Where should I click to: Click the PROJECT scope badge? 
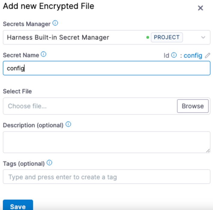tap(166, 37)
